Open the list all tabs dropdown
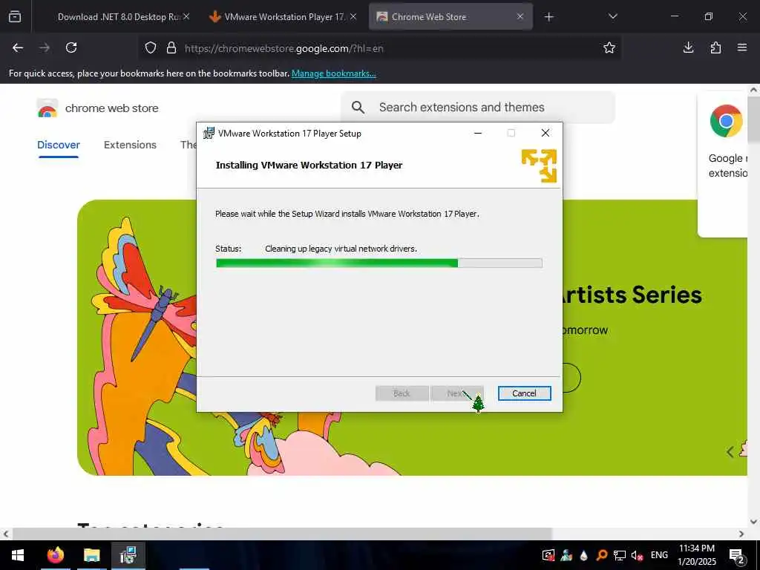 click(612, 16)
